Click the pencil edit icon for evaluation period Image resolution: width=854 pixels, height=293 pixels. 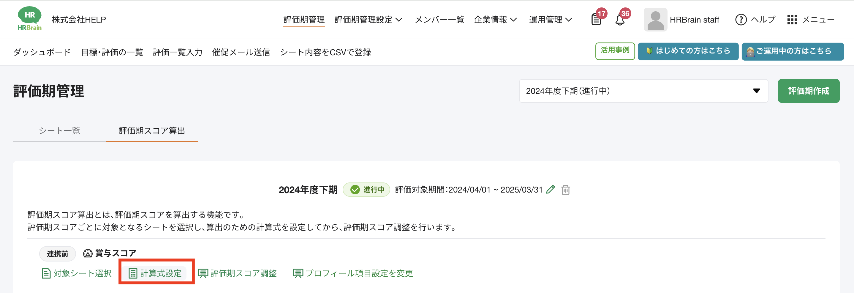click(551, 190)
